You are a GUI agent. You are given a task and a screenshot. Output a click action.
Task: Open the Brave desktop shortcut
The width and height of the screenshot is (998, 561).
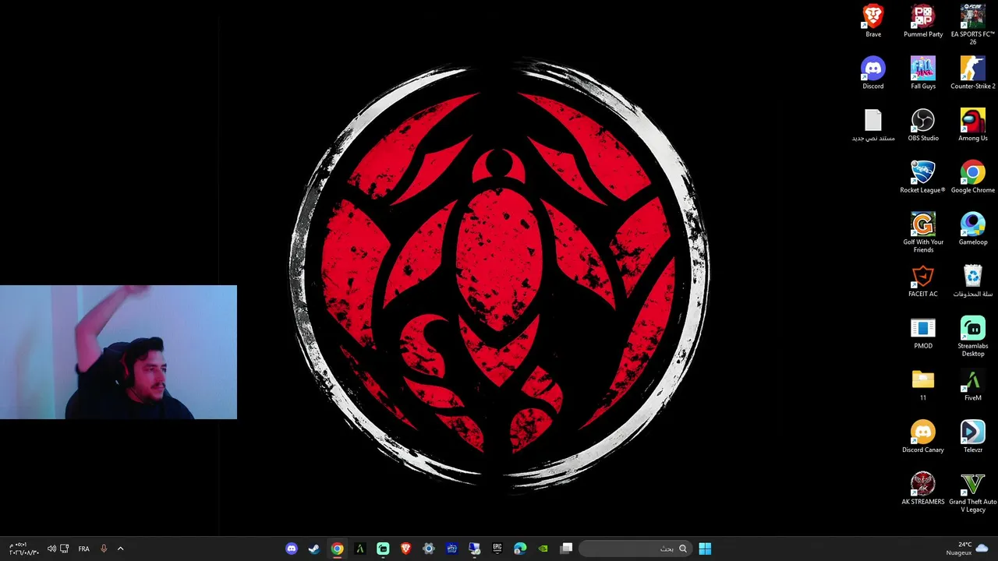(873, 21)
